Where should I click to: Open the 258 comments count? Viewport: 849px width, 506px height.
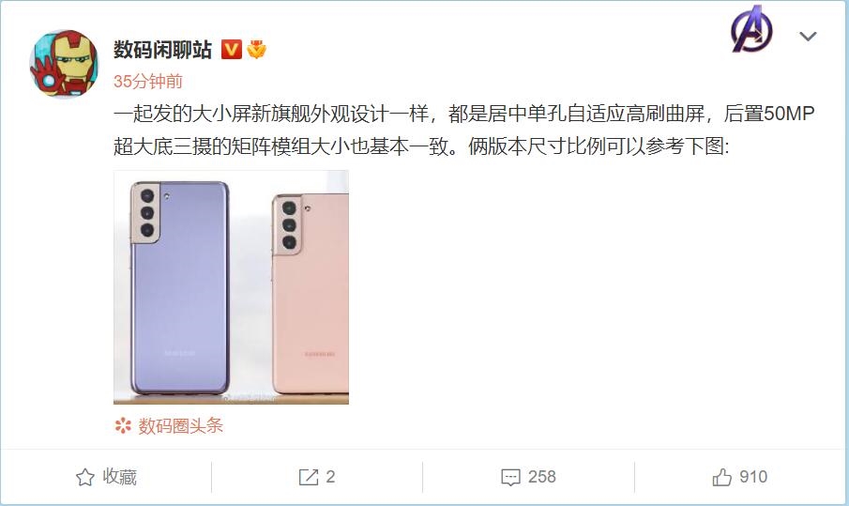pos(542,477)
